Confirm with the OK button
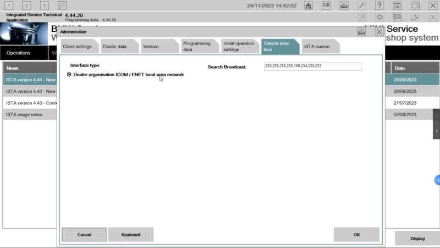The height and width of the screenshot is (248, 440). click(356, 235)
